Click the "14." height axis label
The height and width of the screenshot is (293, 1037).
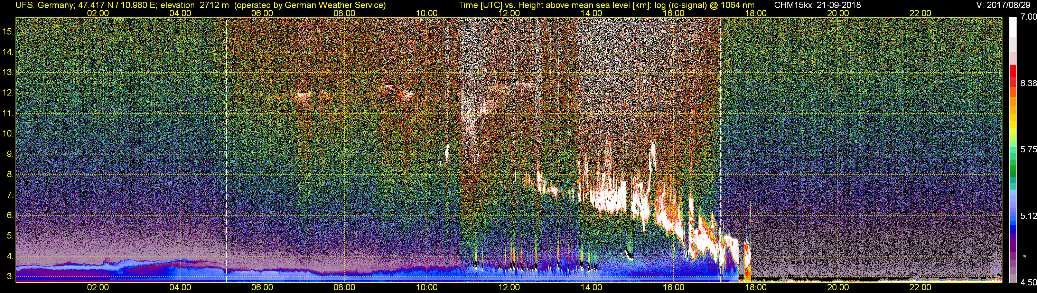click(8, 52)
